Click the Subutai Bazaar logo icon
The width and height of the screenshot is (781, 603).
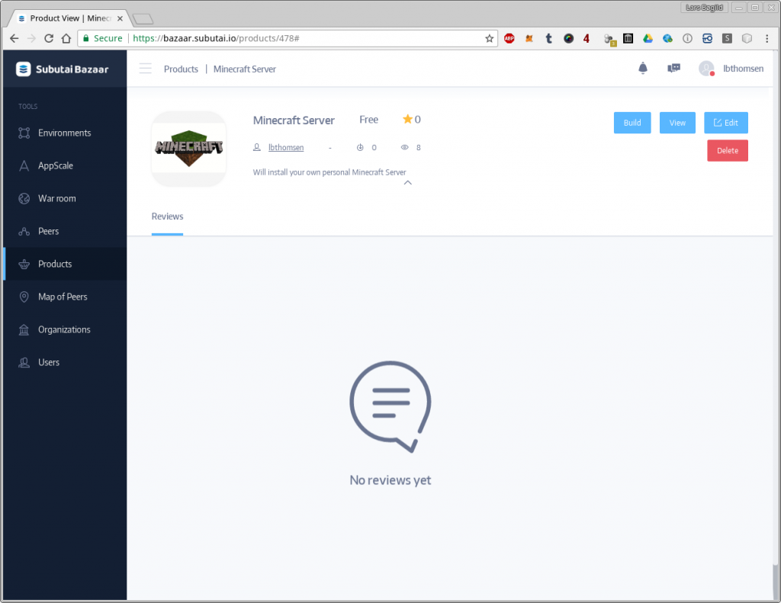click(x=24, y=69)
